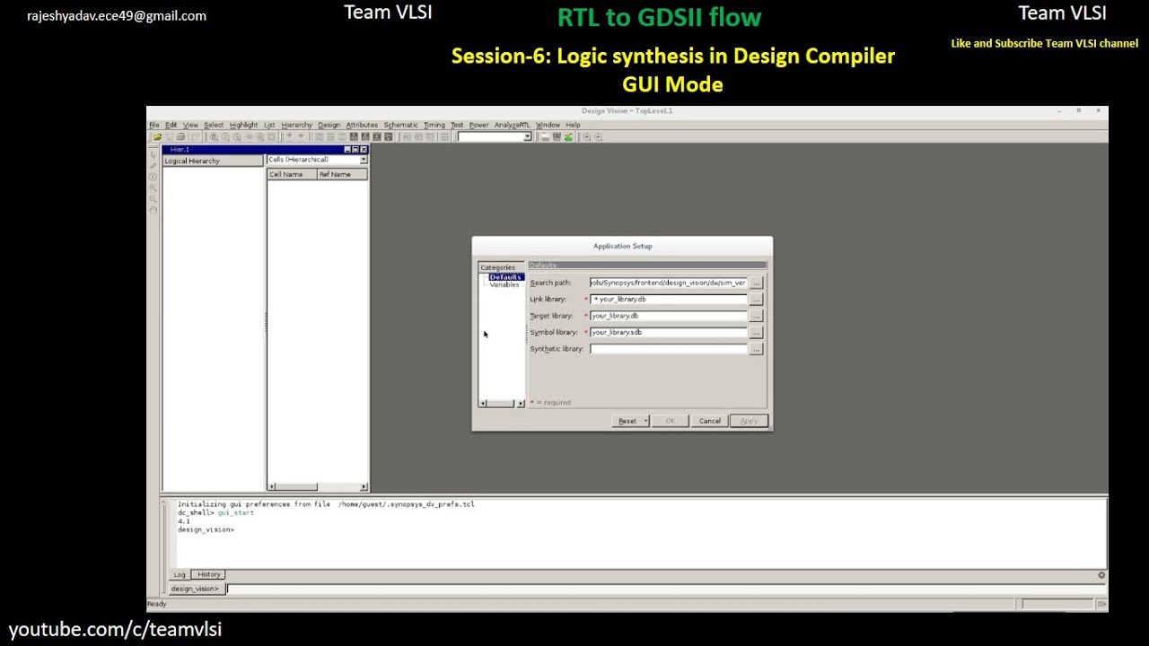The height and width of the screenshot is (646, 1149).
Task: Click the print icon in the toolbar
Action: click(x=180, y=137)
